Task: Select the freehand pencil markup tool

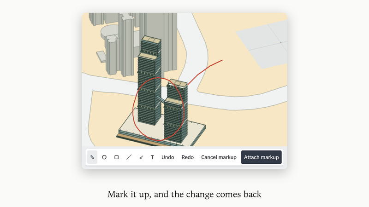Action: click(92, 157)
